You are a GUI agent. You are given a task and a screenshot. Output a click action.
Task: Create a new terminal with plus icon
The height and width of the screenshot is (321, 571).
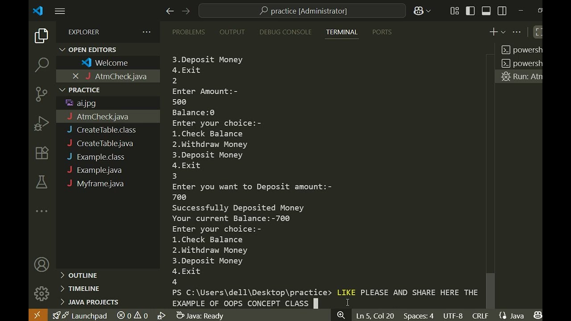point(493,32)
